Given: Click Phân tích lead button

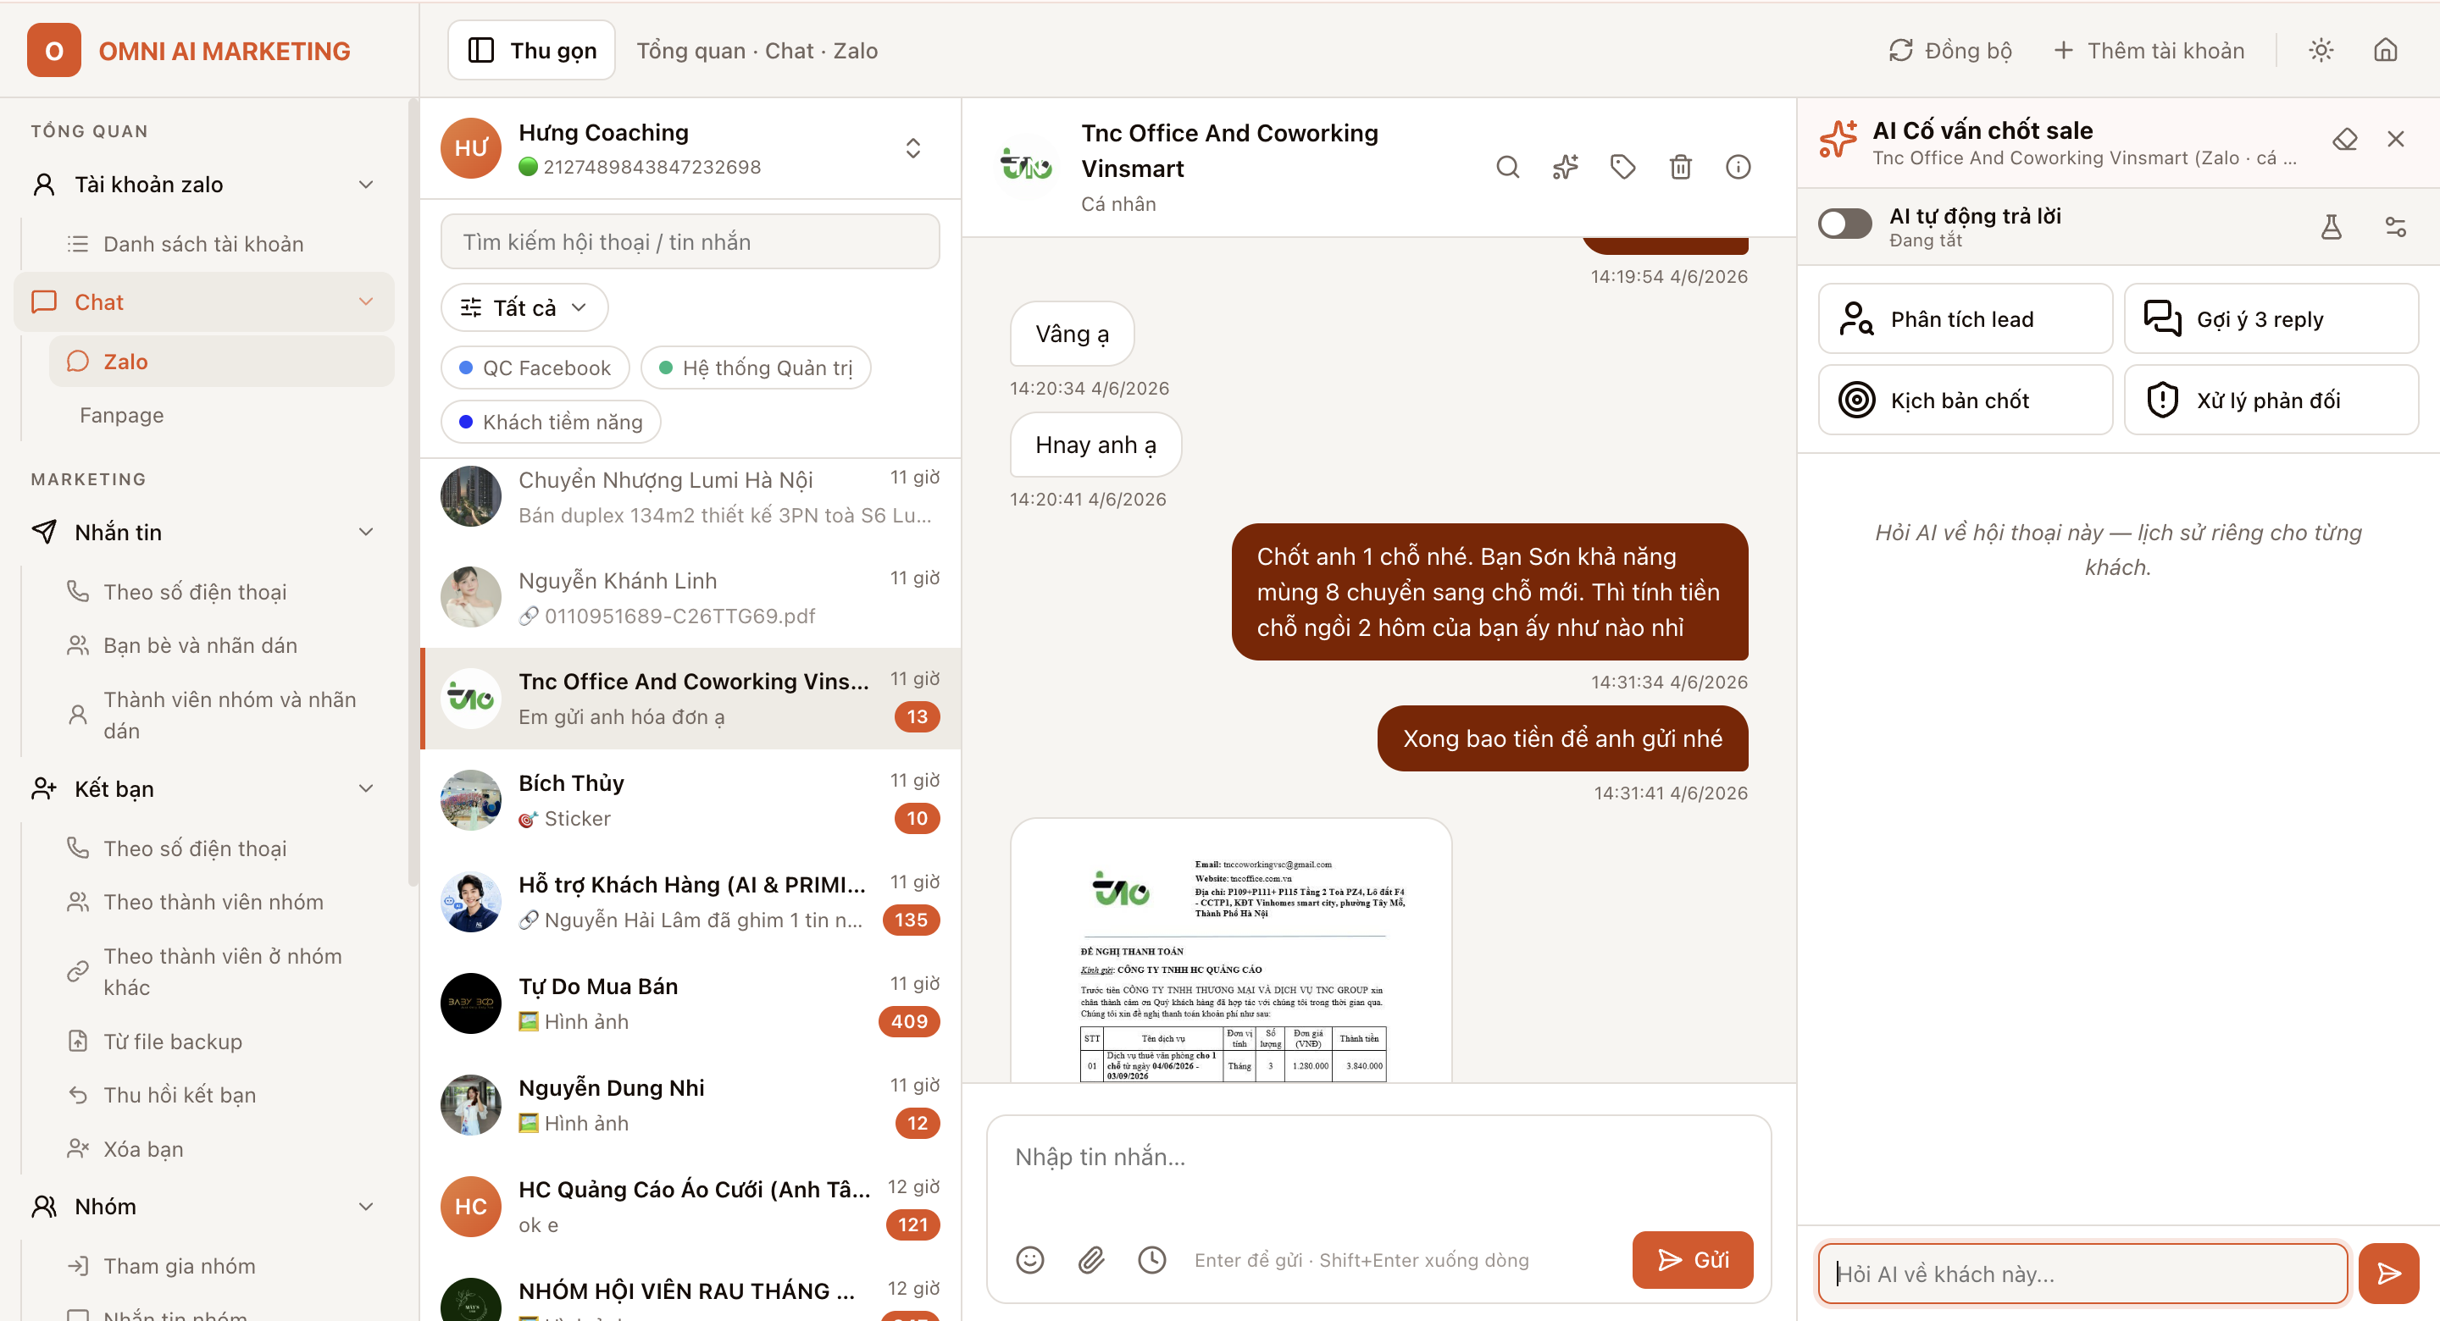Looking at the screenshot, I should point(1965,319).
